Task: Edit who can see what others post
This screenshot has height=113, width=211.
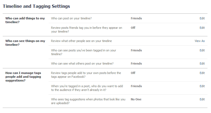Action: pyautogui.click(x=202, y=63)
